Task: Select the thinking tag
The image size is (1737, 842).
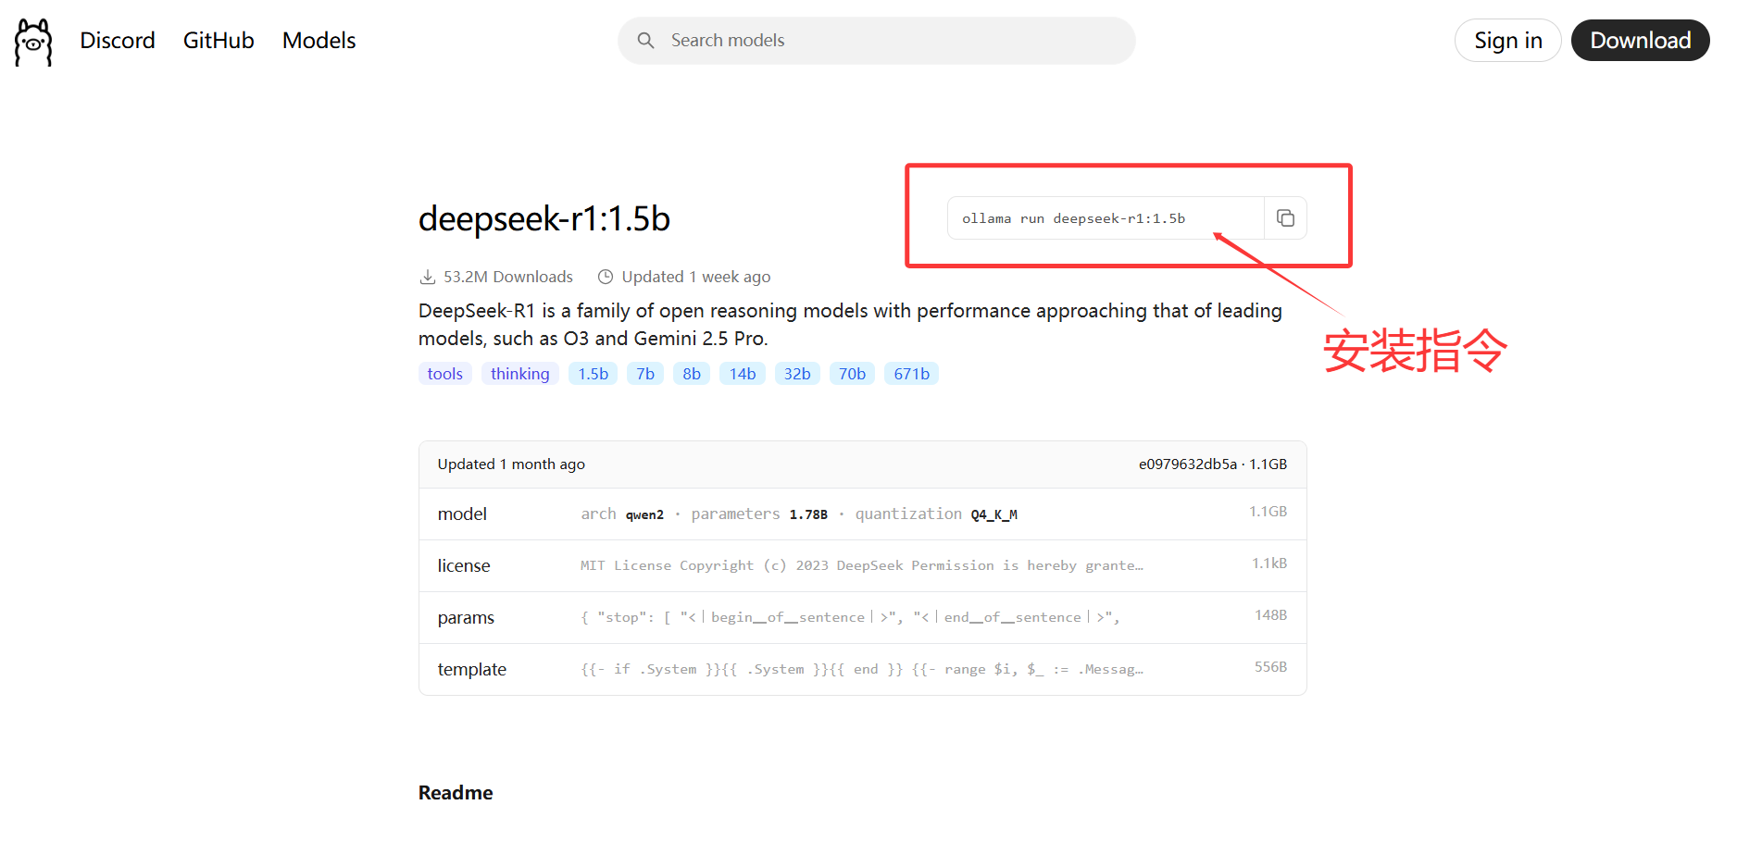Action: [519, 374]
